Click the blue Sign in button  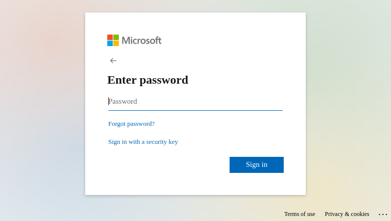(x=257, y=165)
